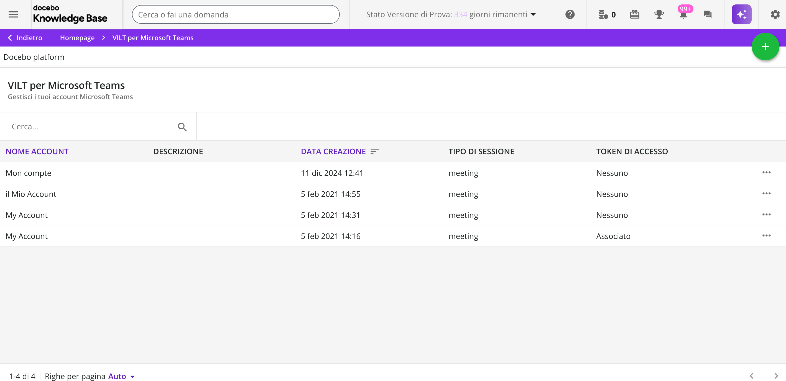This screenshot has height=381, width=786.
Task: Click green plus button to add account
Action: tap(765, 47)
